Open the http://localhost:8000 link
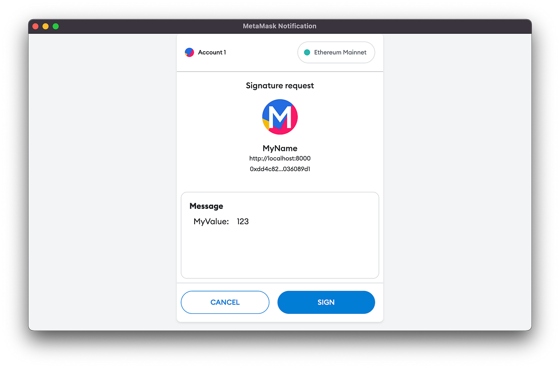 280,158
